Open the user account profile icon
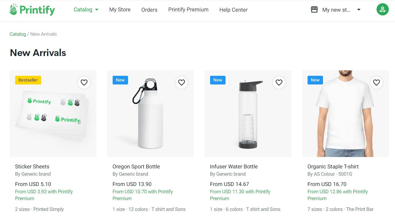395x219 pixels. pyautogui.click(x=383, y=9)
